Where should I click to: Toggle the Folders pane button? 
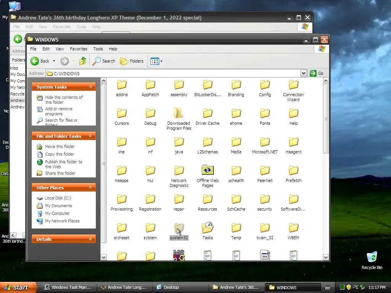(132, 61)
